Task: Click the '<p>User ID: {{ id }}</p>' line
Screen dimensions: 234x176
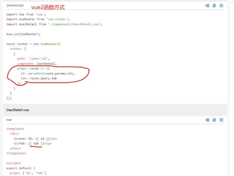Action: click(x=35, y=139)
